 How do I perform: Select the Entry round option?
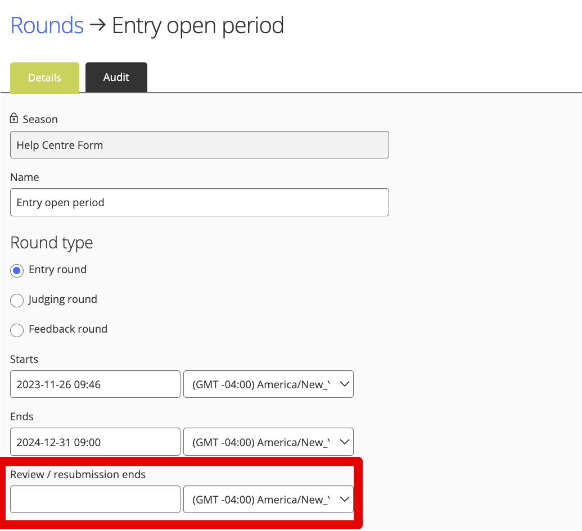[x=16, y=270]
